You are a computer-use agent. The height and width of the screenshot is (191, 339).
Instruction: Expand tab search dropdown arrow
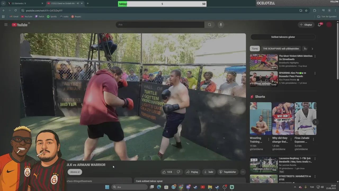(x=3, y=3)
